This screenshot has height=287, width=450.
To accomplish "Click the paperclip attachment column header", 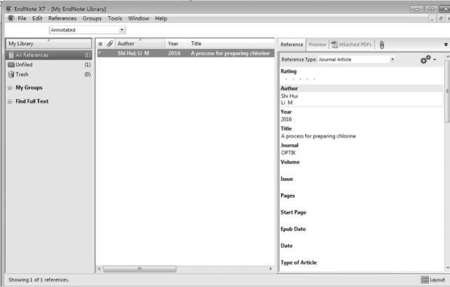I will pos(110,44).
